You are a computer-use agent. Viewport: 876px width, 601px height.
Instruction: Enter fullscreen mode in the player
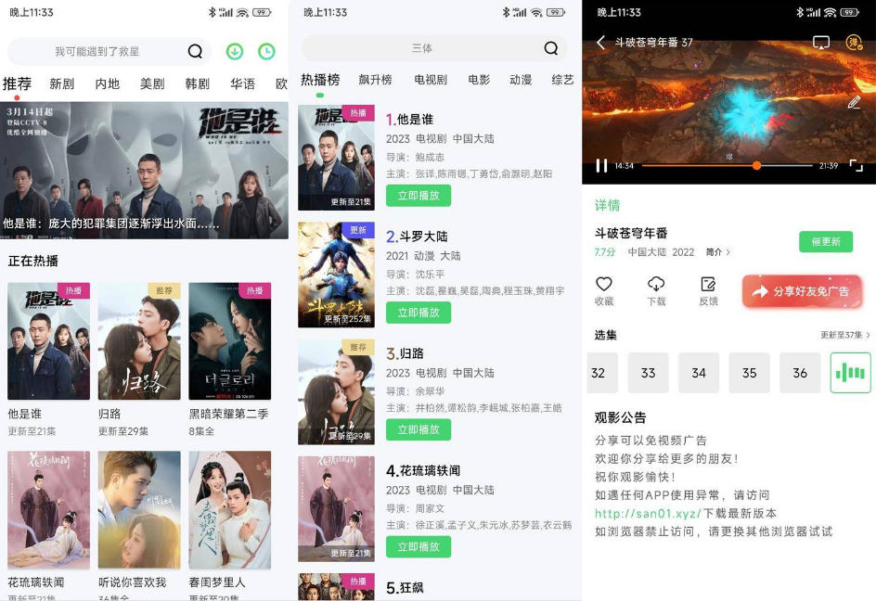click(856, 165)
